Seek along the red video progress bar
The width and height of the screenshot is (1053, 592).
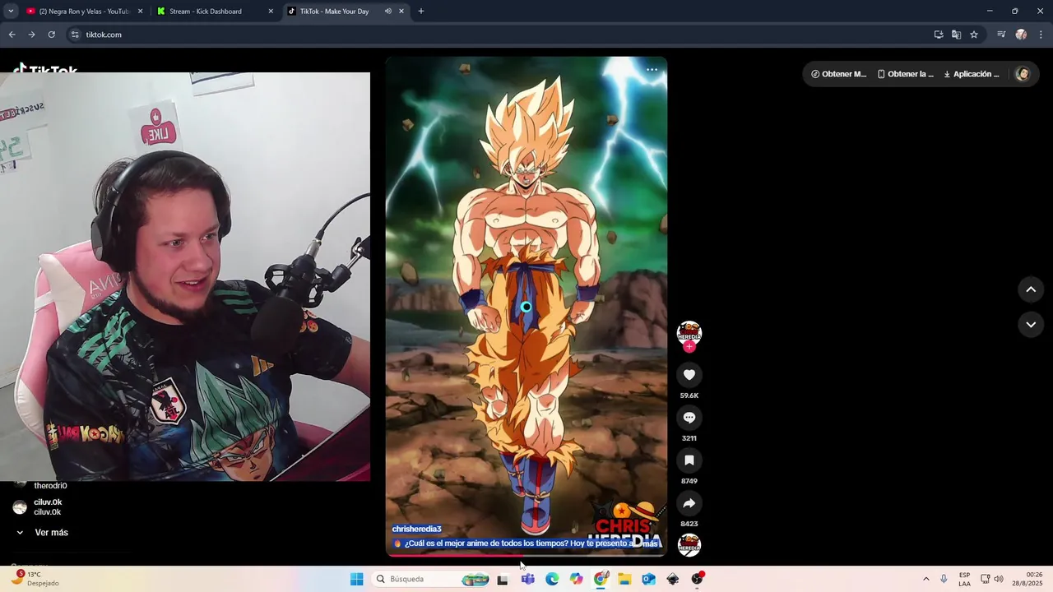526,555
